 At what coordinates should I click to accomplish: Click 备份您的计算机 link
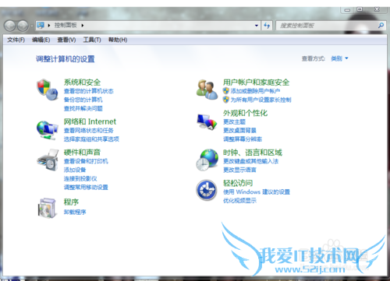click(x=83, y=100)
